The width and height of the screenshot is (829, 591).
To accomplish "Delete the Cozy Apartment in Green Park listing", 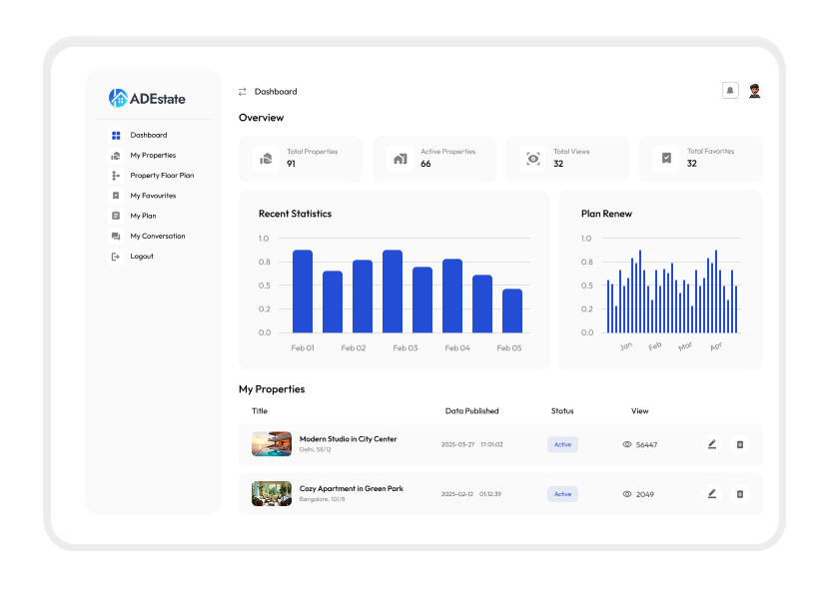I will pos(740,493).
